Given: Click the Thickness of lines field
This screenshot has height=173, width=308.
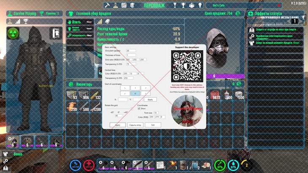Looking at the screenshot, I should (x=131, y=55).
